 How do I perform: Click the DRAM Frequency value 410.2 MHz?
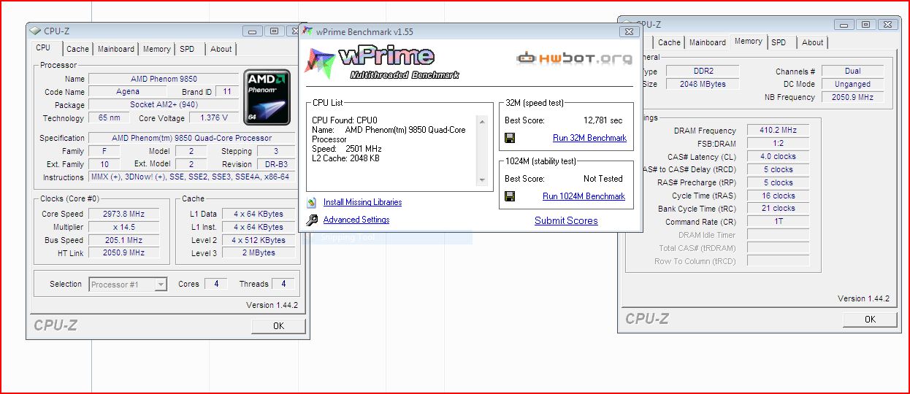(779, 131)
